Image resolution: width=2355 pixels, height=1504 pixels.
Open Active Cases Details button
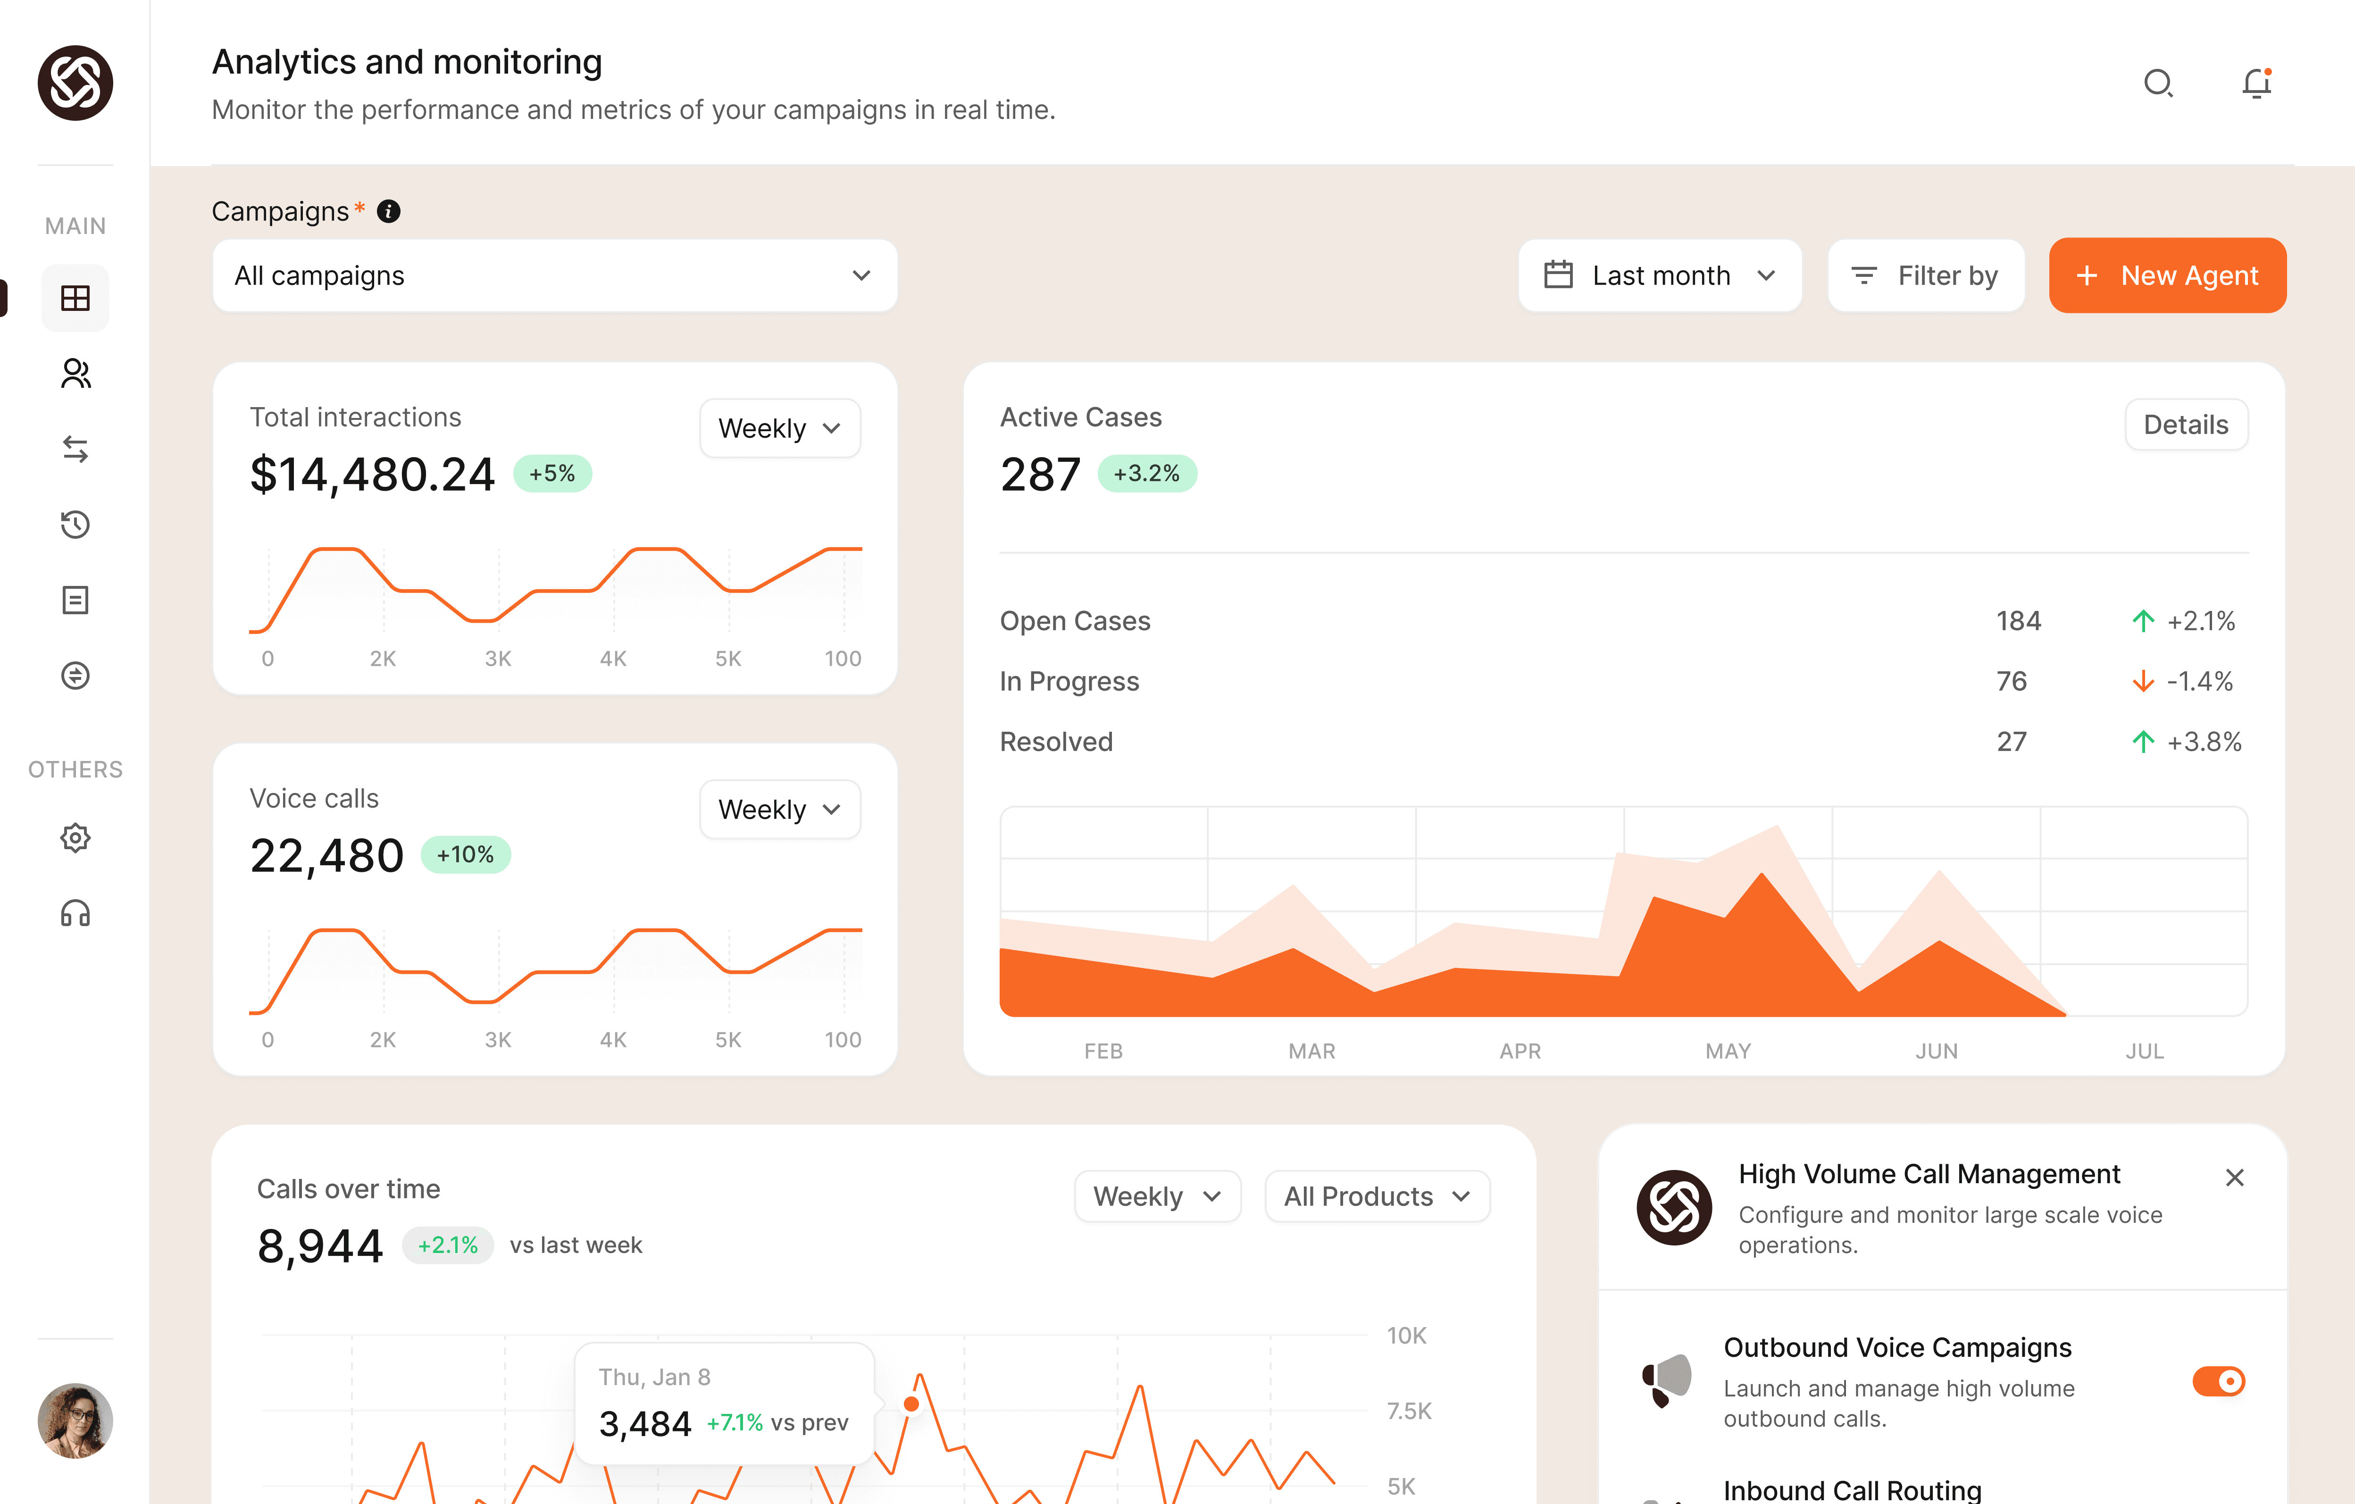2186,425
